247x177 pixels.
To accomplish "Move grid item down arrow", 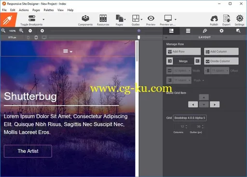I will (x=204, y=105).
